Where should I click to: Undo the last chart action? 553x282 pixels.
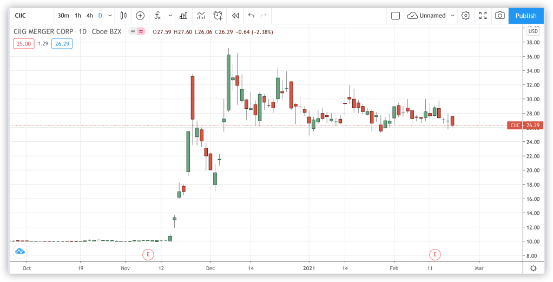pyautogui.click(x=251, y=16)
